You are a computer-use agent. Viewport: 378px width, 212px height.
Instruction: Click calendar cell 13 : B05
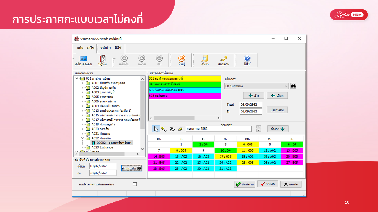(x=292, y=150)
